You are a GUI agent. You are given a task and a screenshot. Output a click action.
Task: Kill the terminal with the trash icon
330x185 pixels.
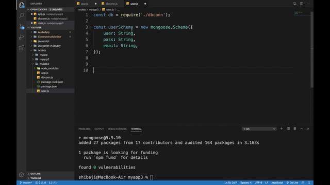[295, 129]
